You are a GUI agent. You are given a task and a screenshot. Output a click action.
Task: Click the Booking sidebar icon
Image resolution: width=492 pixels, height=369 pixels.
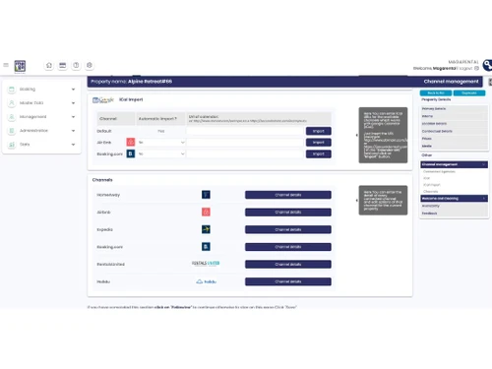12,90
